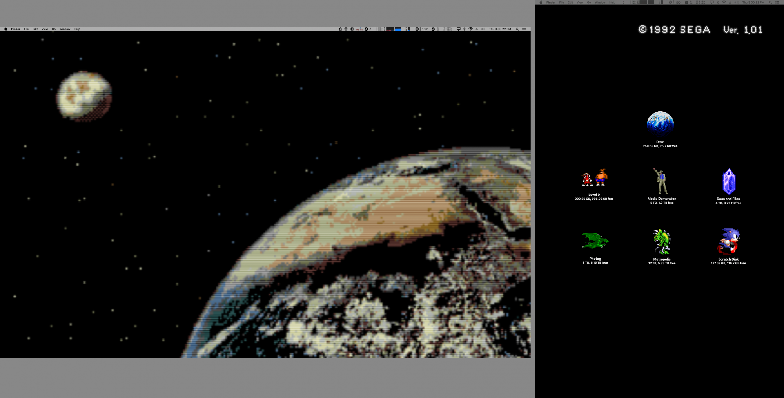Click the clipboard status icon in main menu bar
The height and width of the screenshot is (398, 784).
click(x=340, y=29)
